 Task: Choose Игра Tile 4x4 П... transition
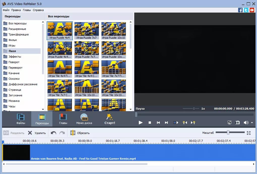(60, 69)
